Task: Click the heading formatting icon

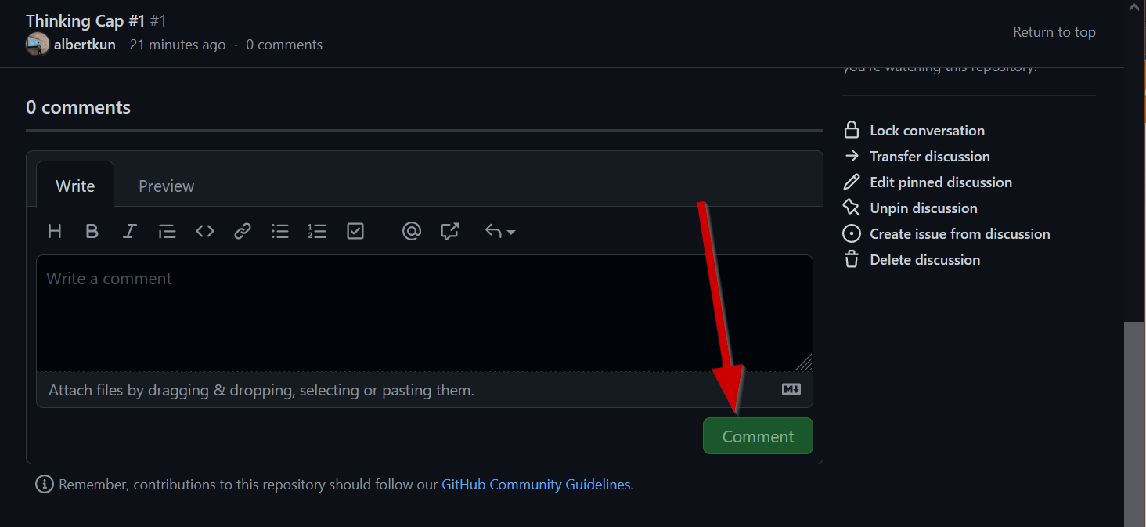Action: [55, 231]
